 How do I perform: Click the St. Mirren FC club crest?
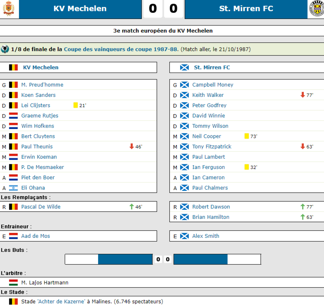(317, 8)
